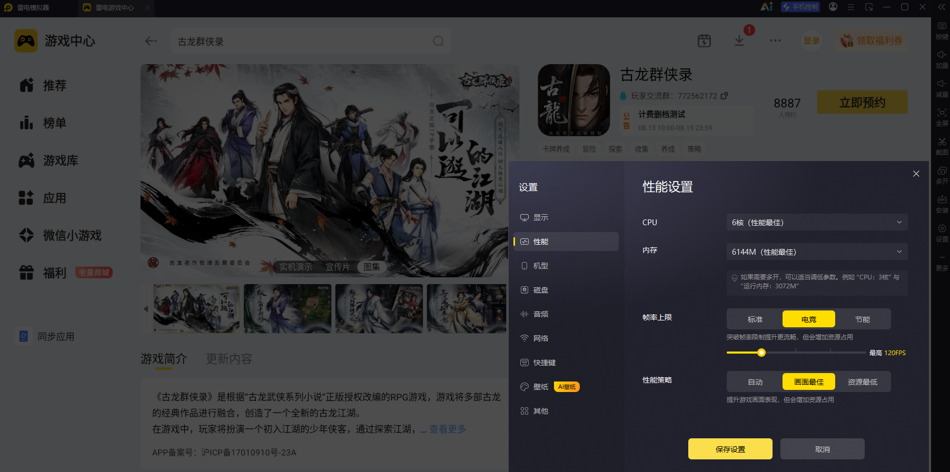Image resolution: width=950 pixels, height=472 pixels.
Task: Open the three-dot more options in game center
Action: tap(775, 41)
